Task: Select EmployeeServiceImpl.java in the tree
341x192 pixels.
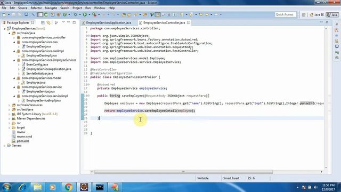Action: pos(43,101)
